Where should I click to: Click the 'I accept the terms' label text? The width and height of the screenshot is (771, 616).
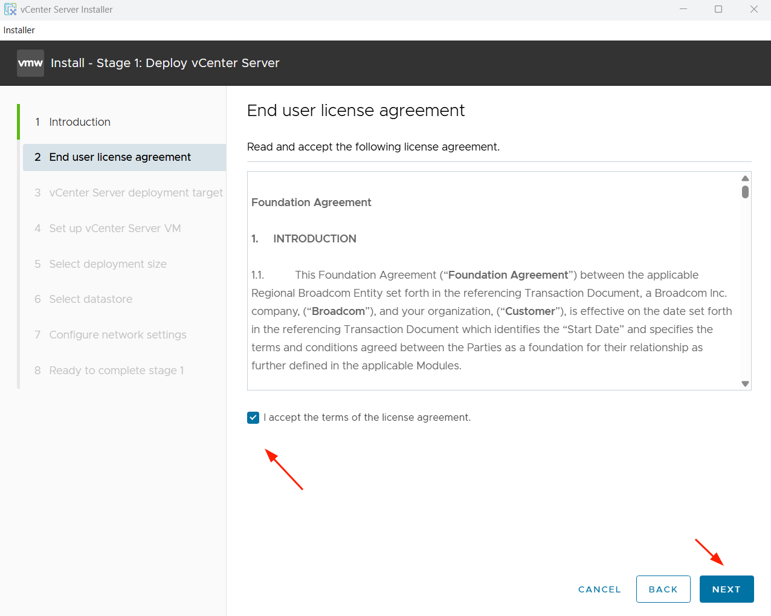coord(367,418)
